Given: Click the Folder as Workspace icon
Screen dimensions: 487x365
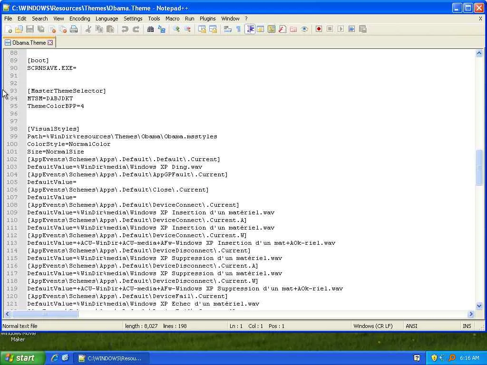Looking at the screenshot, I should tap(293, 29).
